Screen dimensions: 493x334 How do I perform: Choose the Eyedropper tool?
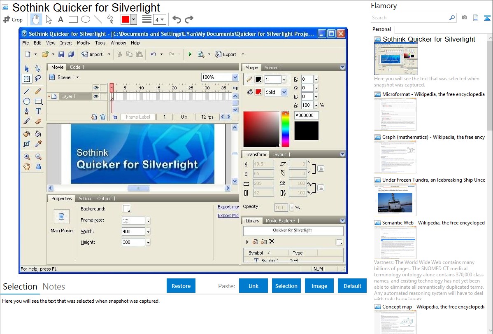tap(38, 144)
